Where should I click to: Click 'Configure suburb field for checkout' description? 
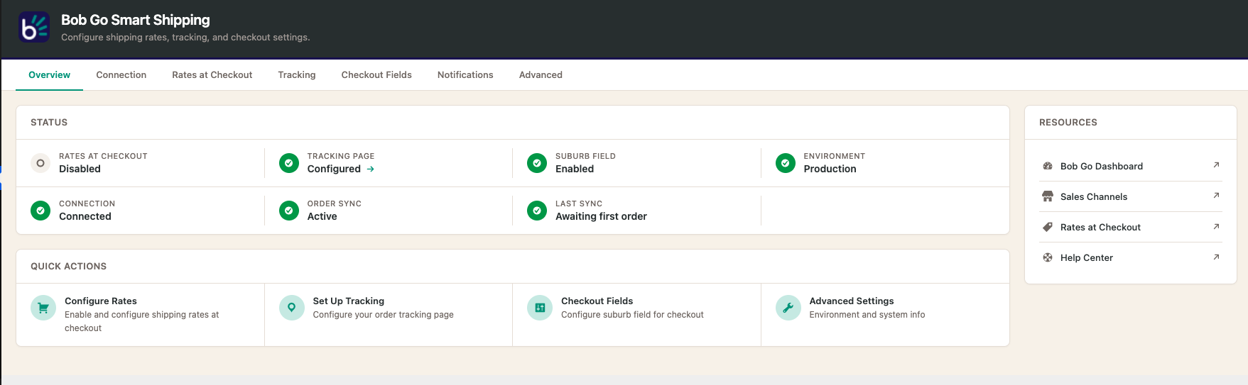click(632, 315)
